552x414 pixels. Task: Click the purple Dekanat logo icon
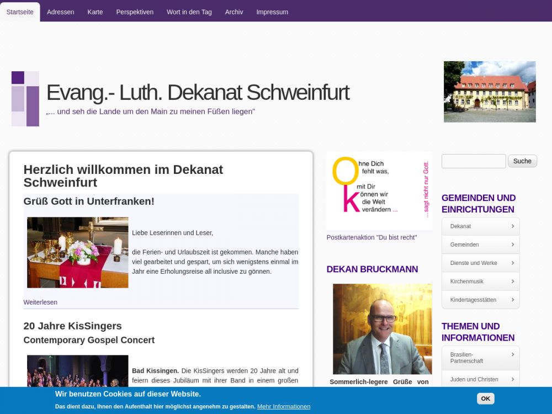[25, 99]
